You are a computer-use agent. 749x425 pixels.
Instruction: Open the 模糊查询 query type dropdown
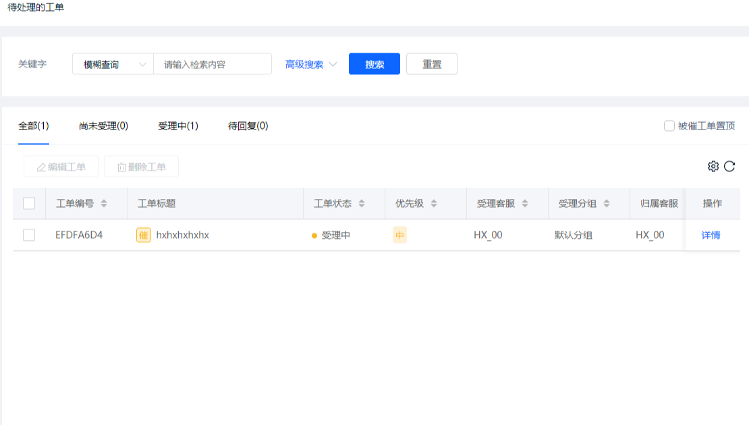tap(113, 64)
